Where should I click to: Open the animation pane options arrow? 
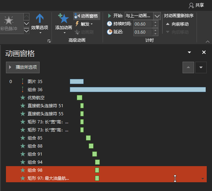[x=190, y=52]
